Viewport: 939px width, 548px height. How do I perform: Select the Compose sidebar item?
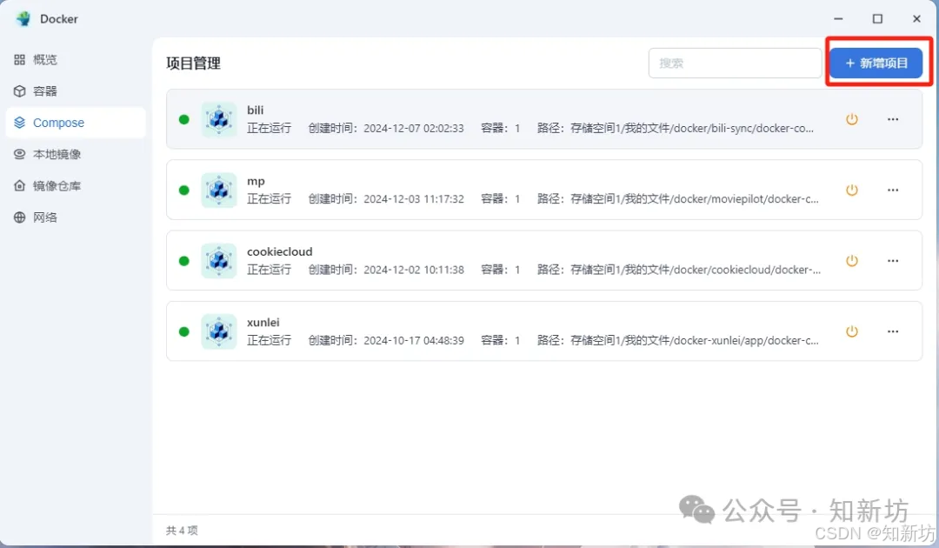pos(76,123)
